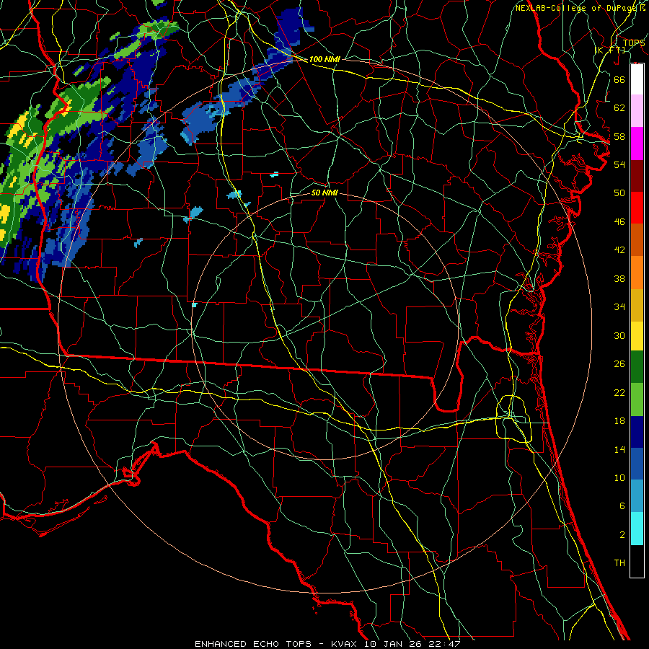Click the white swatch at legend top
649x649 pixels.
pos(637,79)
